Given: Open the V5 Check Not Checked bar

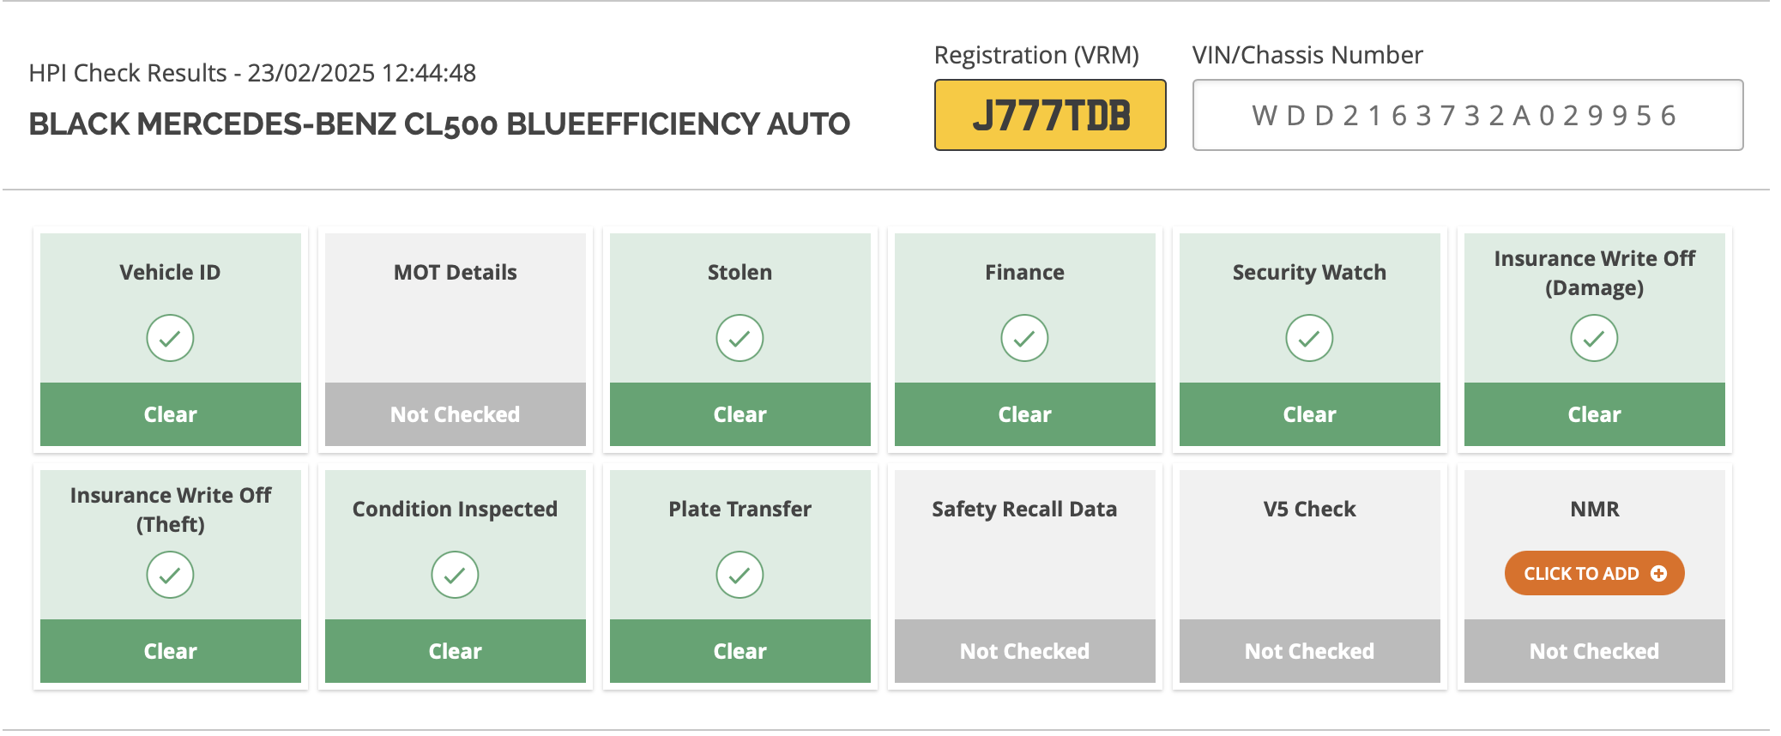Looking at the screenshot, I should tap(1310, 651).
